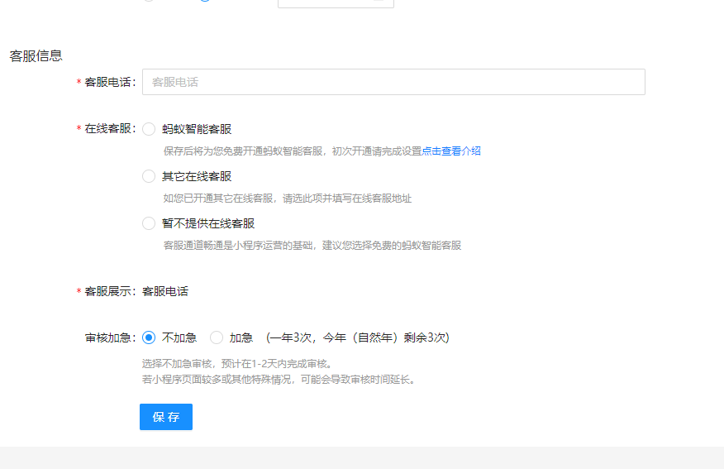Select the 蚂蚁智能客服 radio button
The image size is (724, 469).
click(149, 129)
